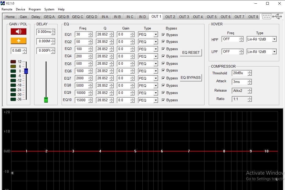This screenshot has height=190, width=285.
Task: Click the application logo in title bar
Action: pyautogui.click(x=3, y=3)
